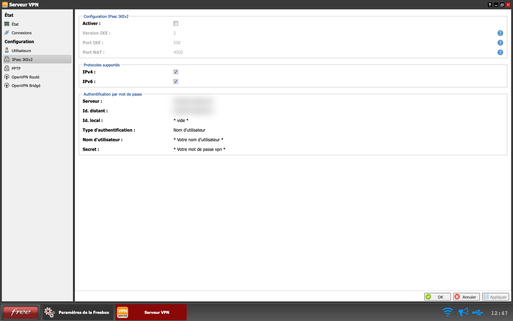Click the gears icon for Paramètres
The width and height of the screenshot is (513, 321).
50,312
